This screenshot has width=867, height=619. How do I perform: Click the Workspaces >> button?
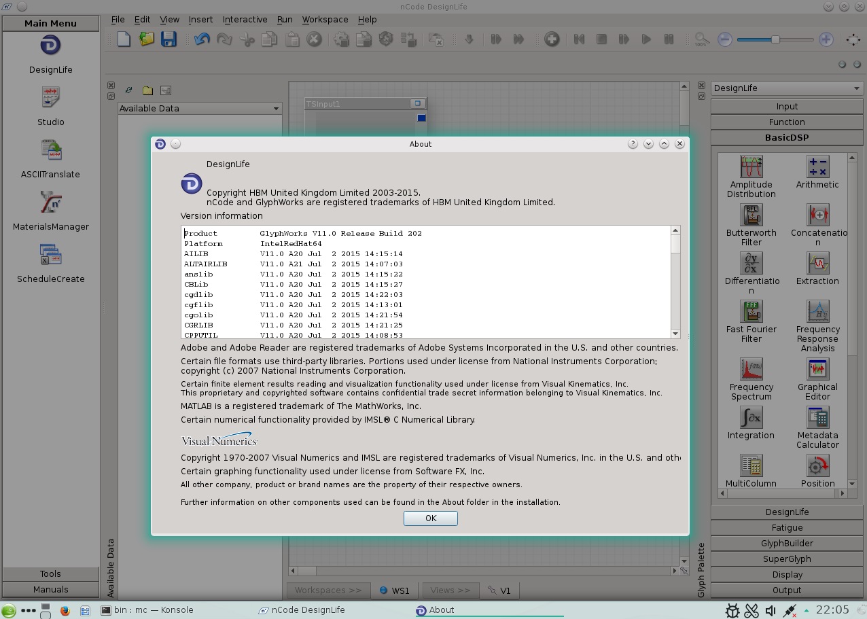point(328,590)
